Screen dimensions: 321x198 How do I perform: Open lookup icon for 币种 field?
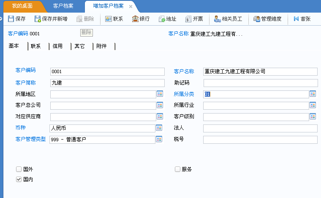(x=159, y=128)
